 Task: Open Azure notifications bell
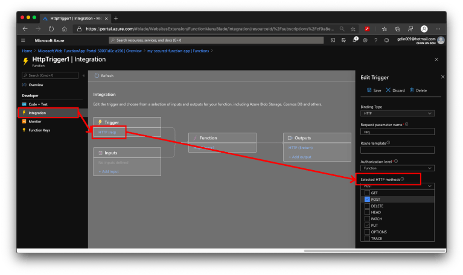pos(354,40)
